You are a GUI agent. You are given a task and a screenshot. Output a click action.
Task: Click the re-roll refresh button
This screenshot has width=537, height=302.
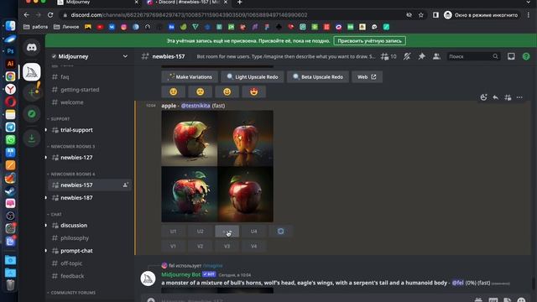point(280,232)
